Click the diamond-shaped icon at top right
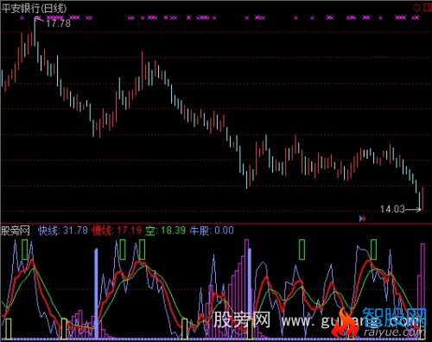 coord(416,8)
